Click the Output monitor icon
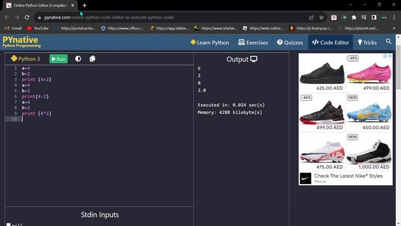 254,59
